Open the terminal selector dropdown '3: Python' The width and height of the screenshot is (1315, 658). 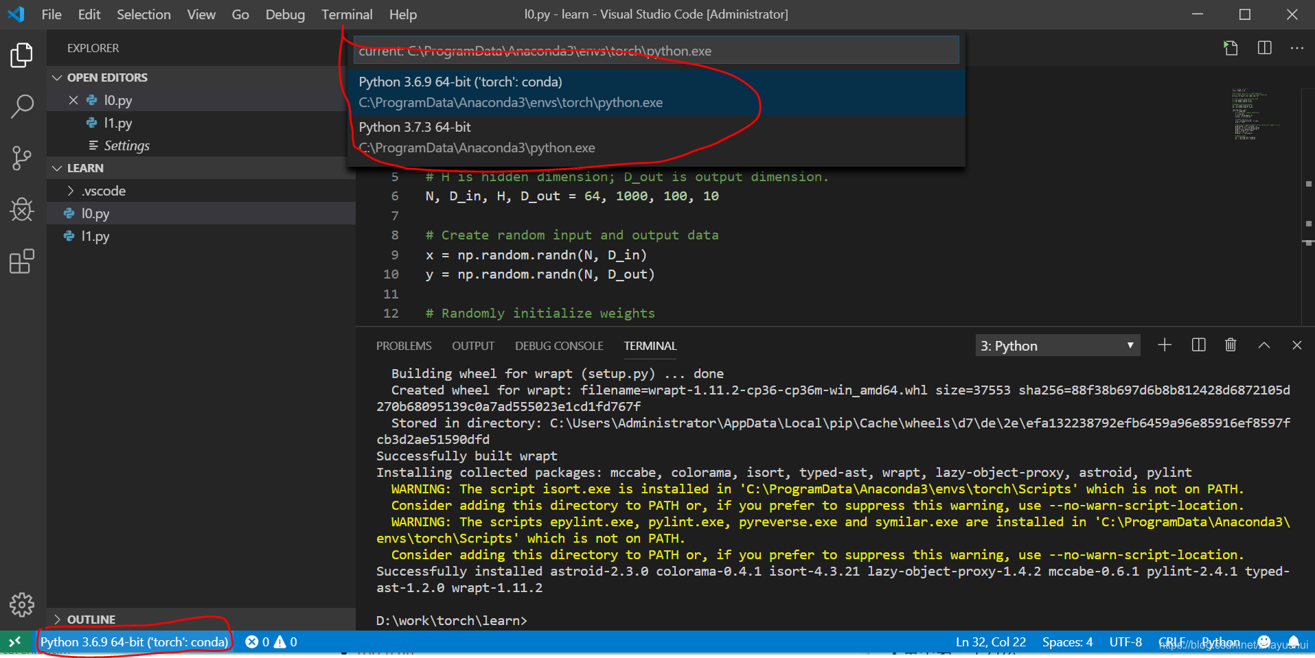[1057, 345]
